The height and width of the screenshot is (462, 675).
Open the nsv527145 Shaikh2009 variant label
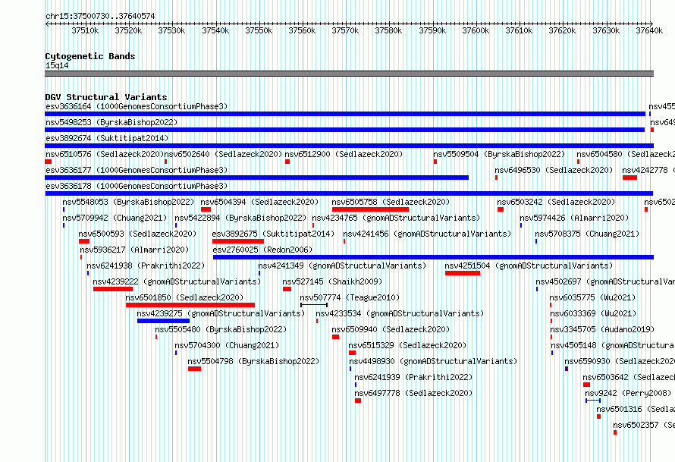(332, 281)
